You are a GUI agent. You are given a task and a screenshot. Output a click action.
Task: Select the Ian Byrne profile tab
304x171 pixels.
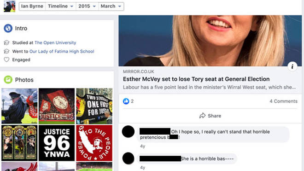tap(32, 6)
